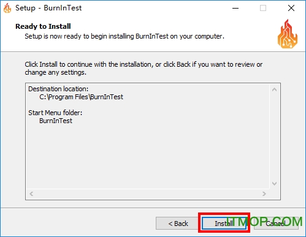
Task: Click the horizontal scrollbar track of the summary box
Action: tap(148, 194)
